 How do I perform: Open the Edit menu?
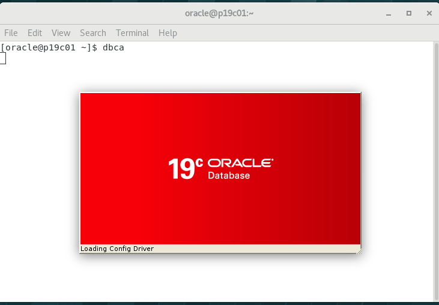(x=35, y=33)
